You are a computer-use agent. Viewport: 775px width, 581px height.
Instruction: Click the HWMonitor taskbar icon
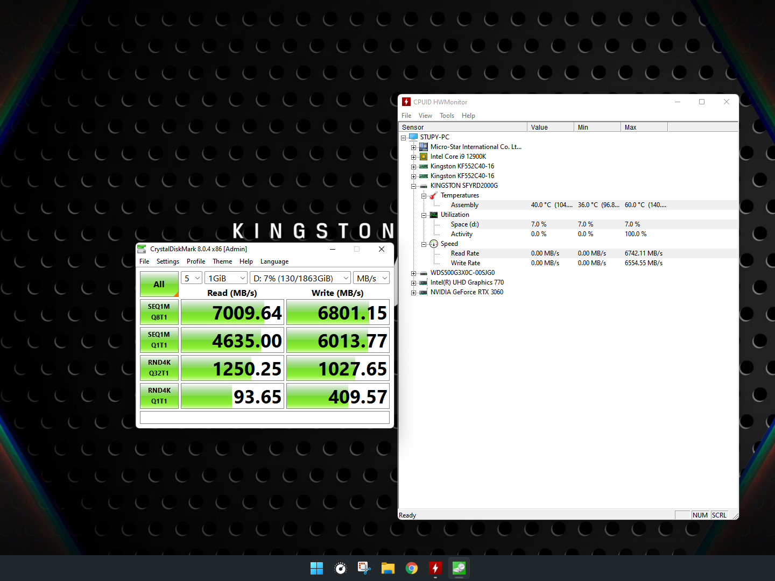[x=435, y=568]
